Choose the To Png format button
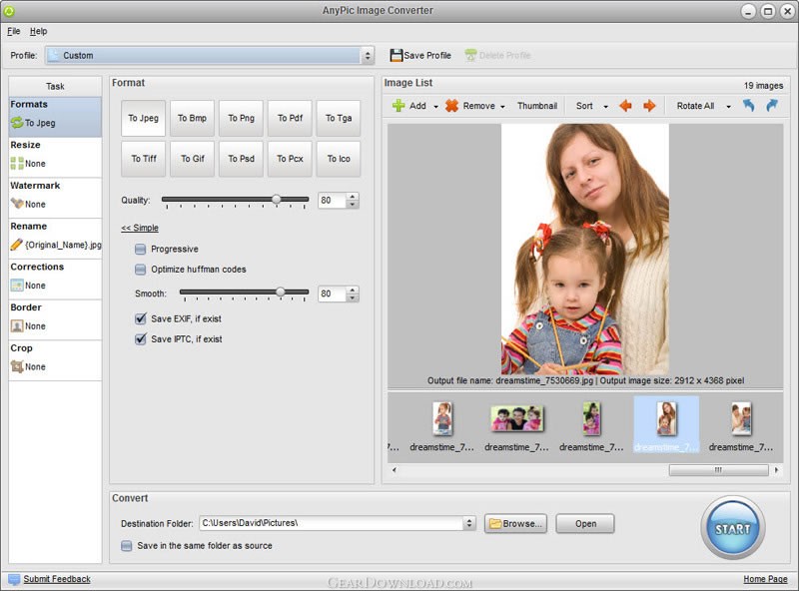 coord(241,118)
